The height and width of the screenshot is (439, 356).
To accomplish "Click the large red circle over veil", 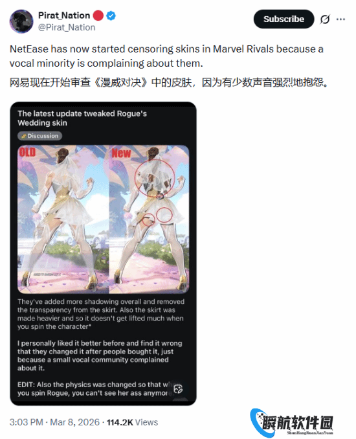I will click(x=155, y=178).
